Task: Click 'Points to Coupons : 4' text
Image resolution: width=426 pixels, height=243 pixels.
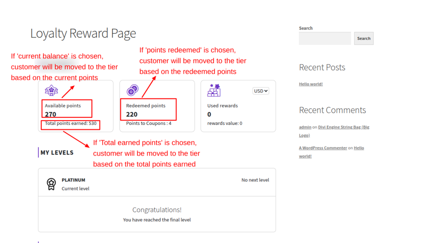Action: [149, 124]
